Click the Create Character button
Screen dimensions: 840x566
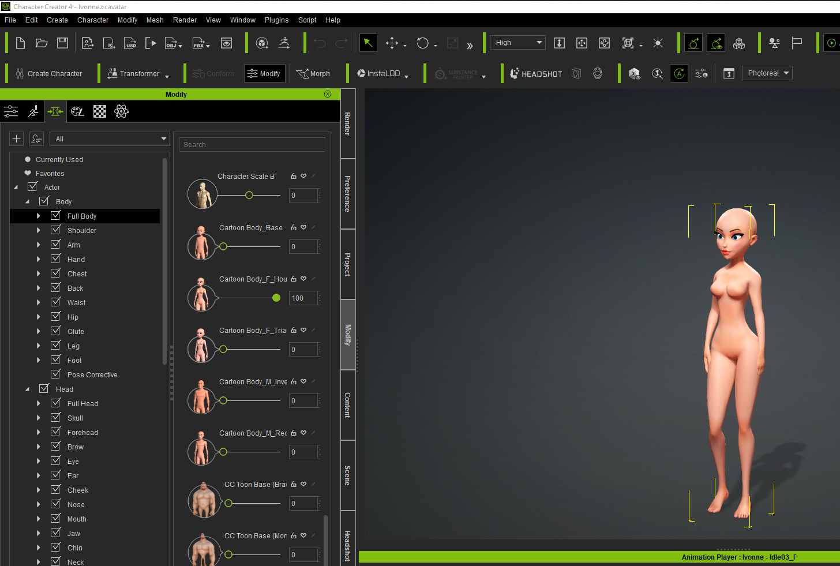[49, 73]
